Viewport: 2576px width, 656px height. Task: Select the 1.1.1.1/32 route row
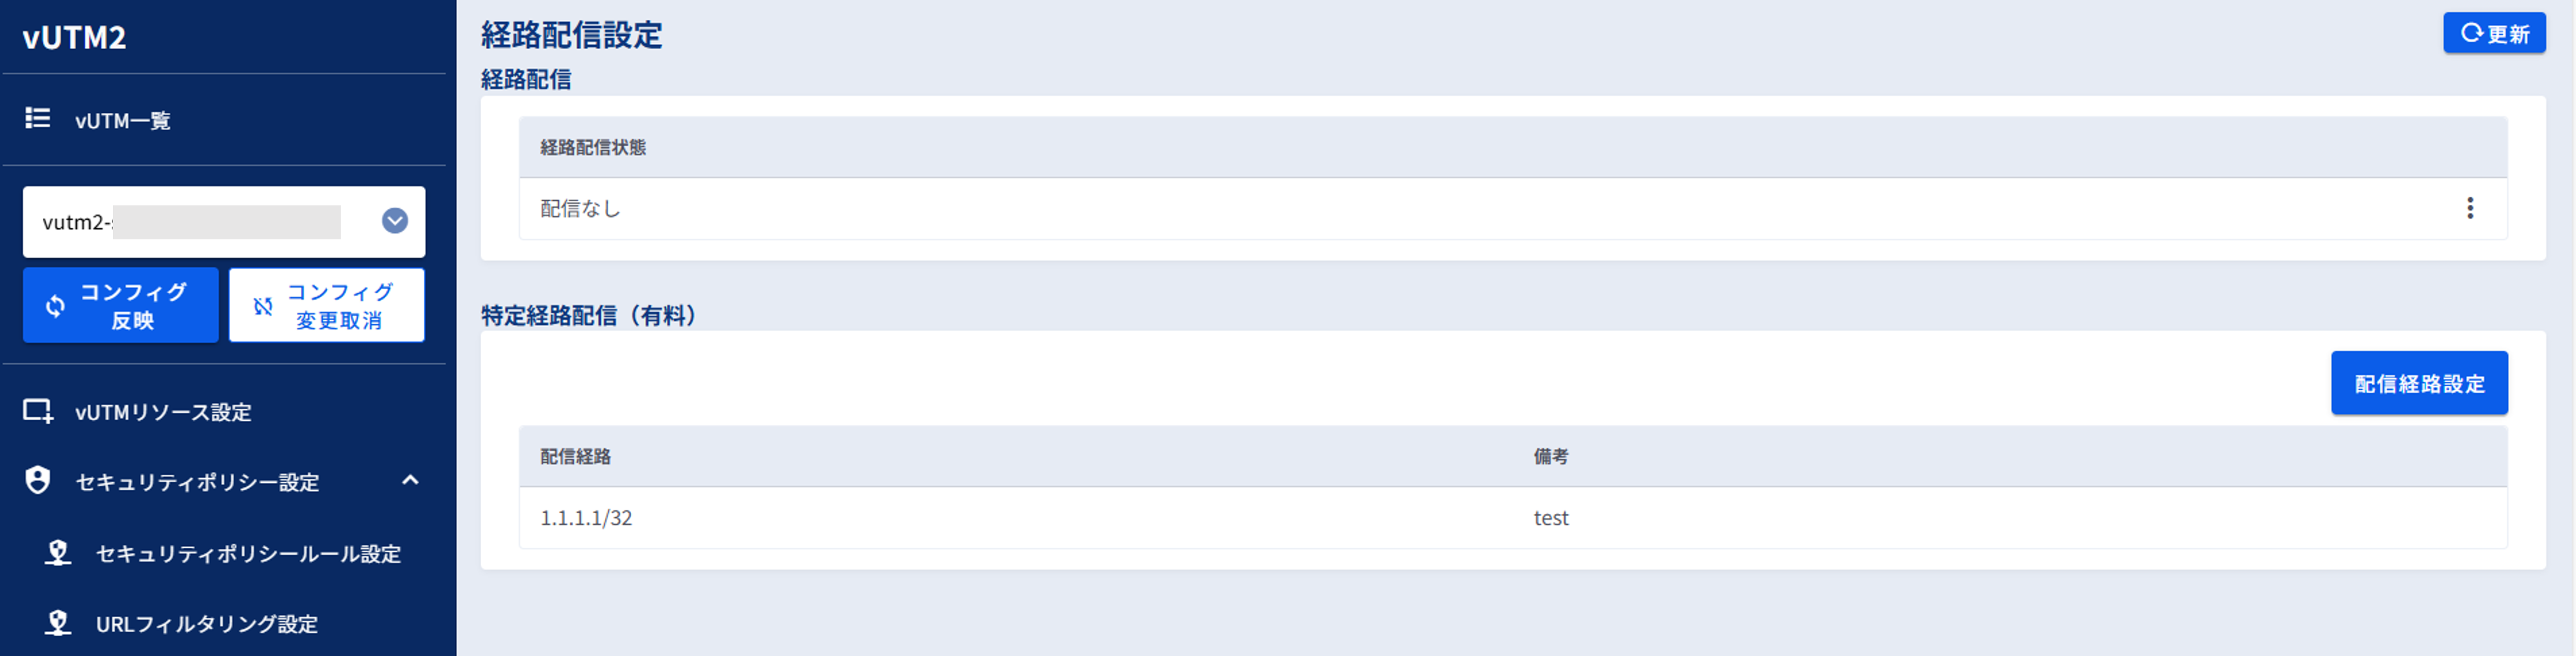click(x=1512, y=518)
